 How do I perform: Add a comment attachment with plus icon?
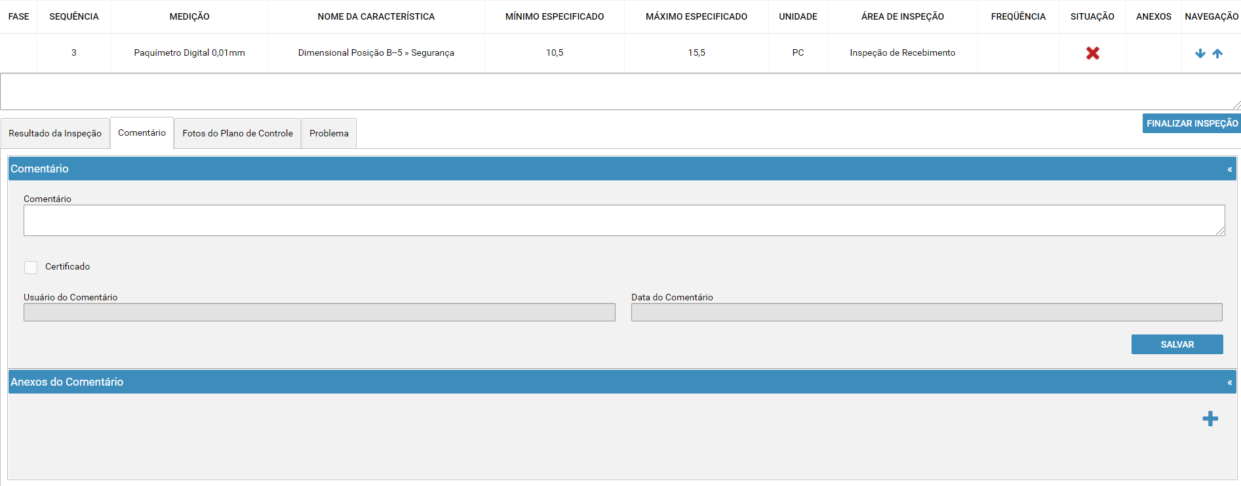point(1210,418)
